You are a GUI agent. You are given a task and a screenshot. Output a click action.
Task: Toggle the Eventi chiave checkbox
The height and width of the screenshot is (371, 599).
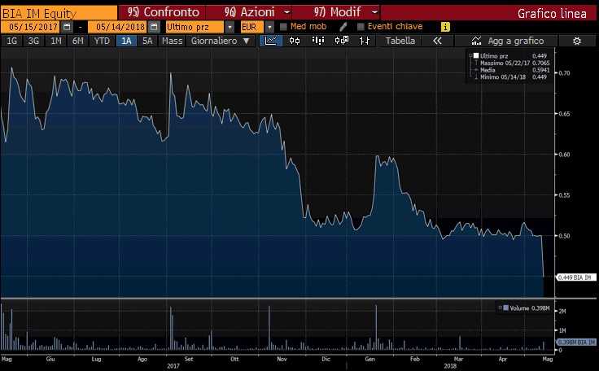tap(361, 27)
